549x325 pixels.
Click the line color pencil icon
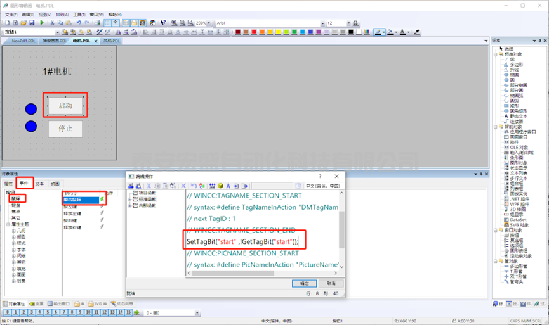point(379,32)
